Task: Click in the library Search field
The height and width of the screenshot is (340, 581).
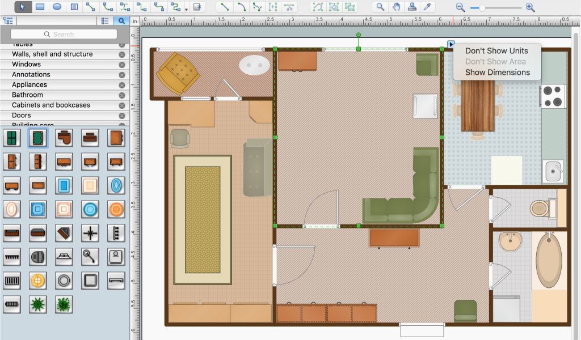Action: pyautogui.click(x=64, y=35)
